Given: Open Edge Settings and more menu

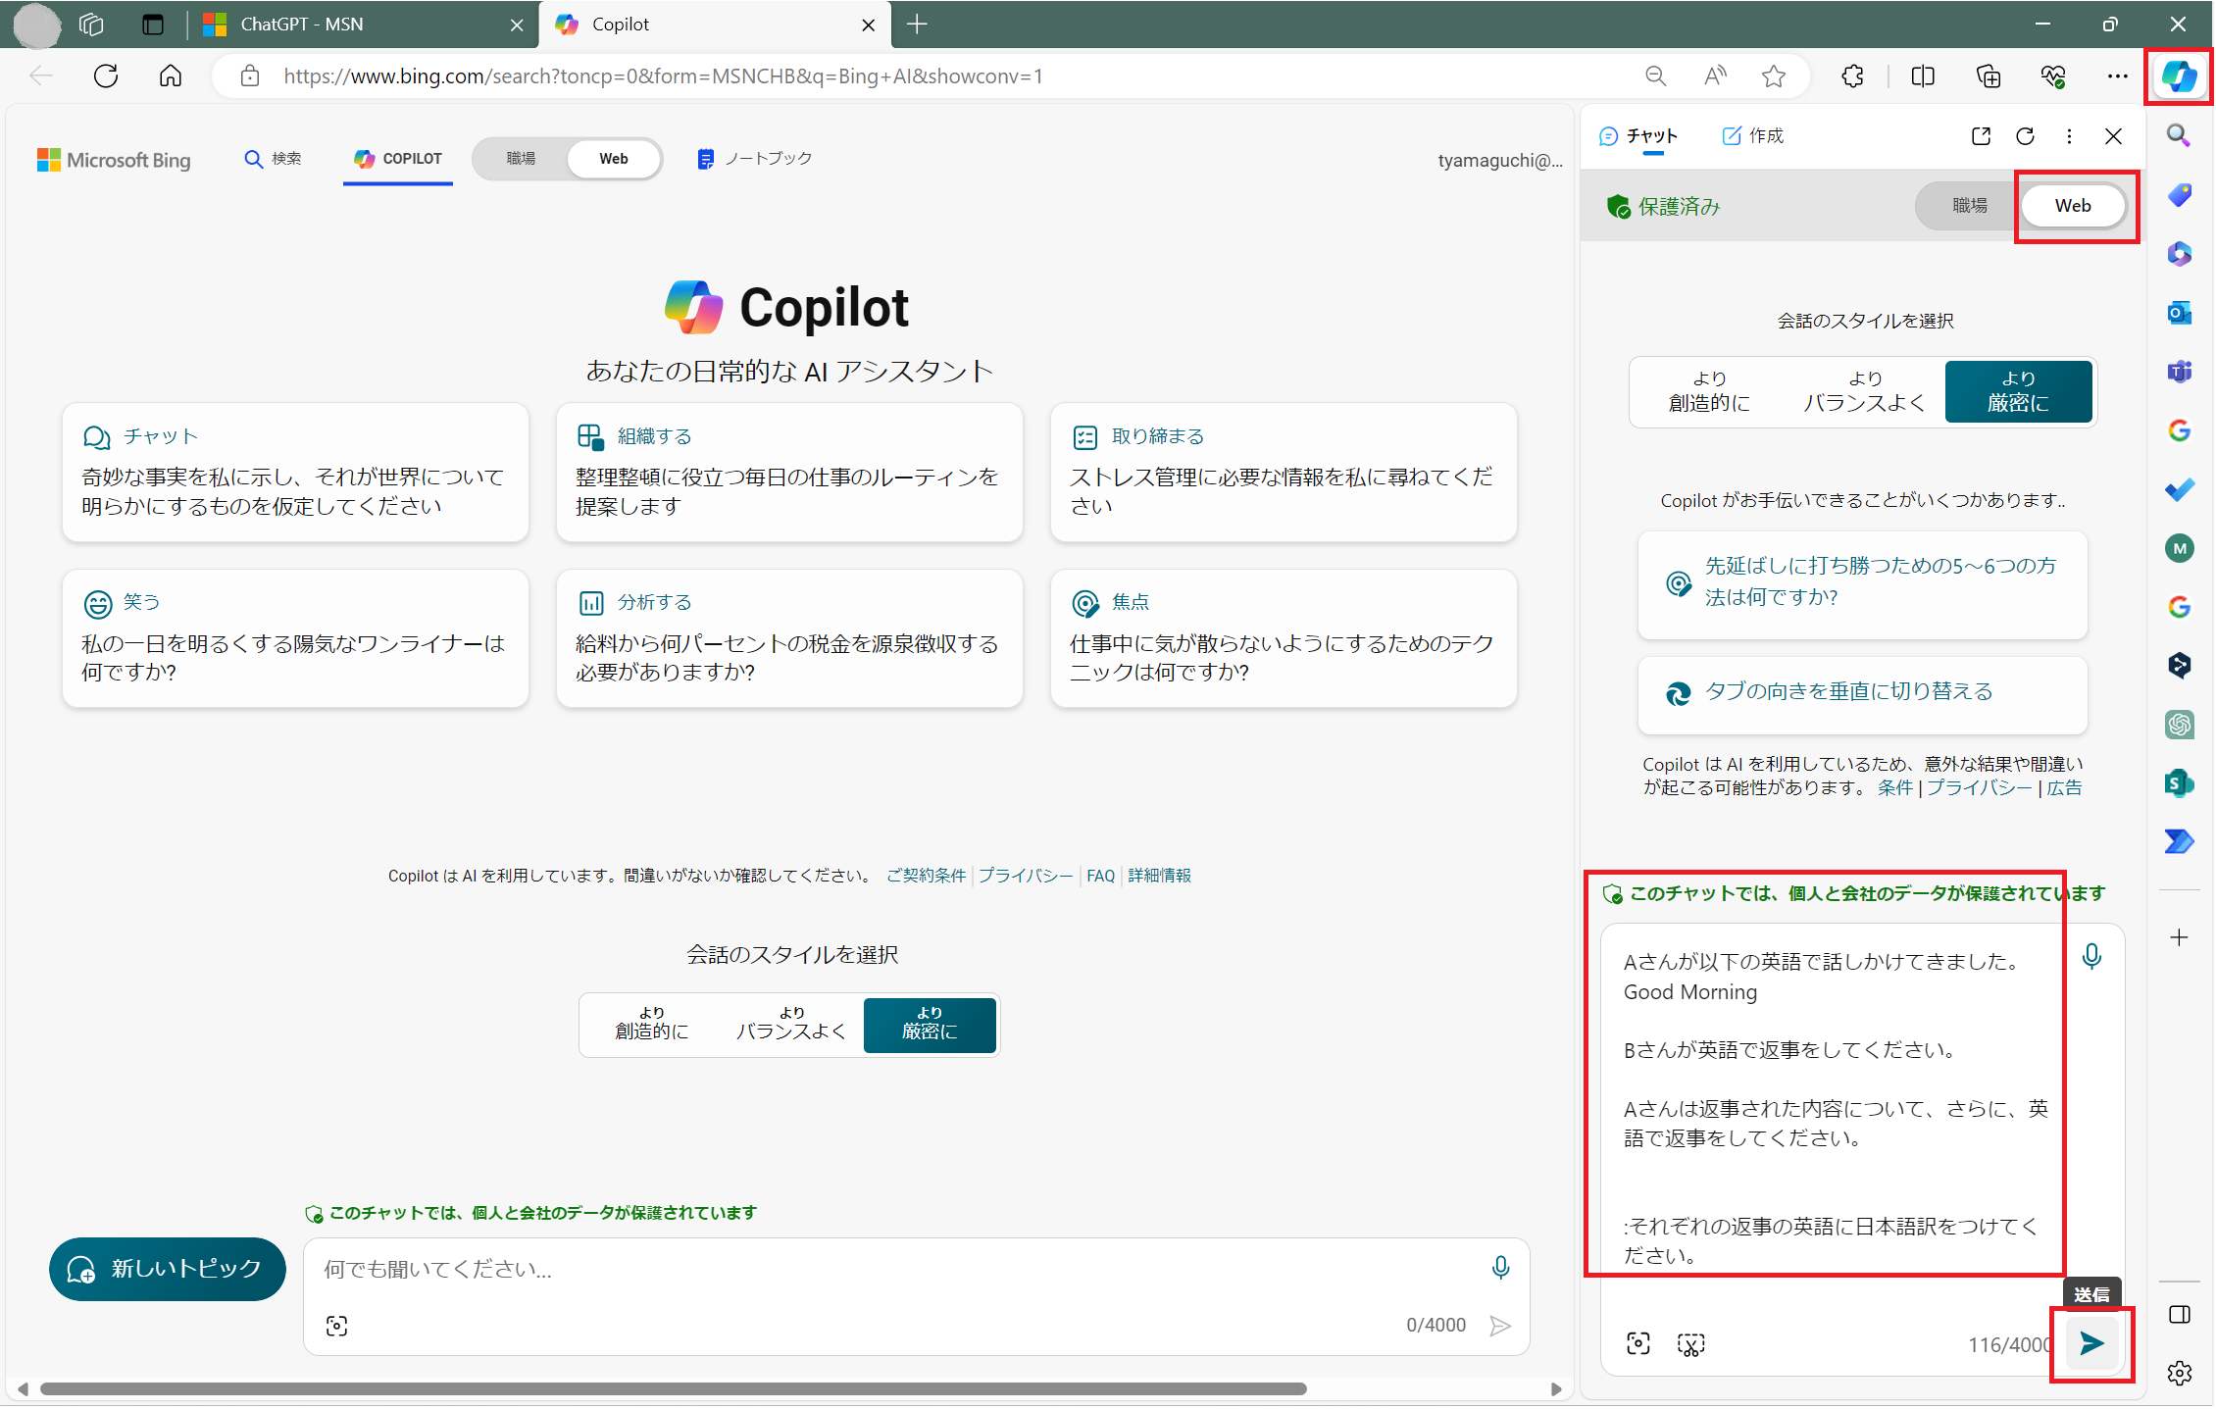Looking at the screenshot, I should point(2117,75).
